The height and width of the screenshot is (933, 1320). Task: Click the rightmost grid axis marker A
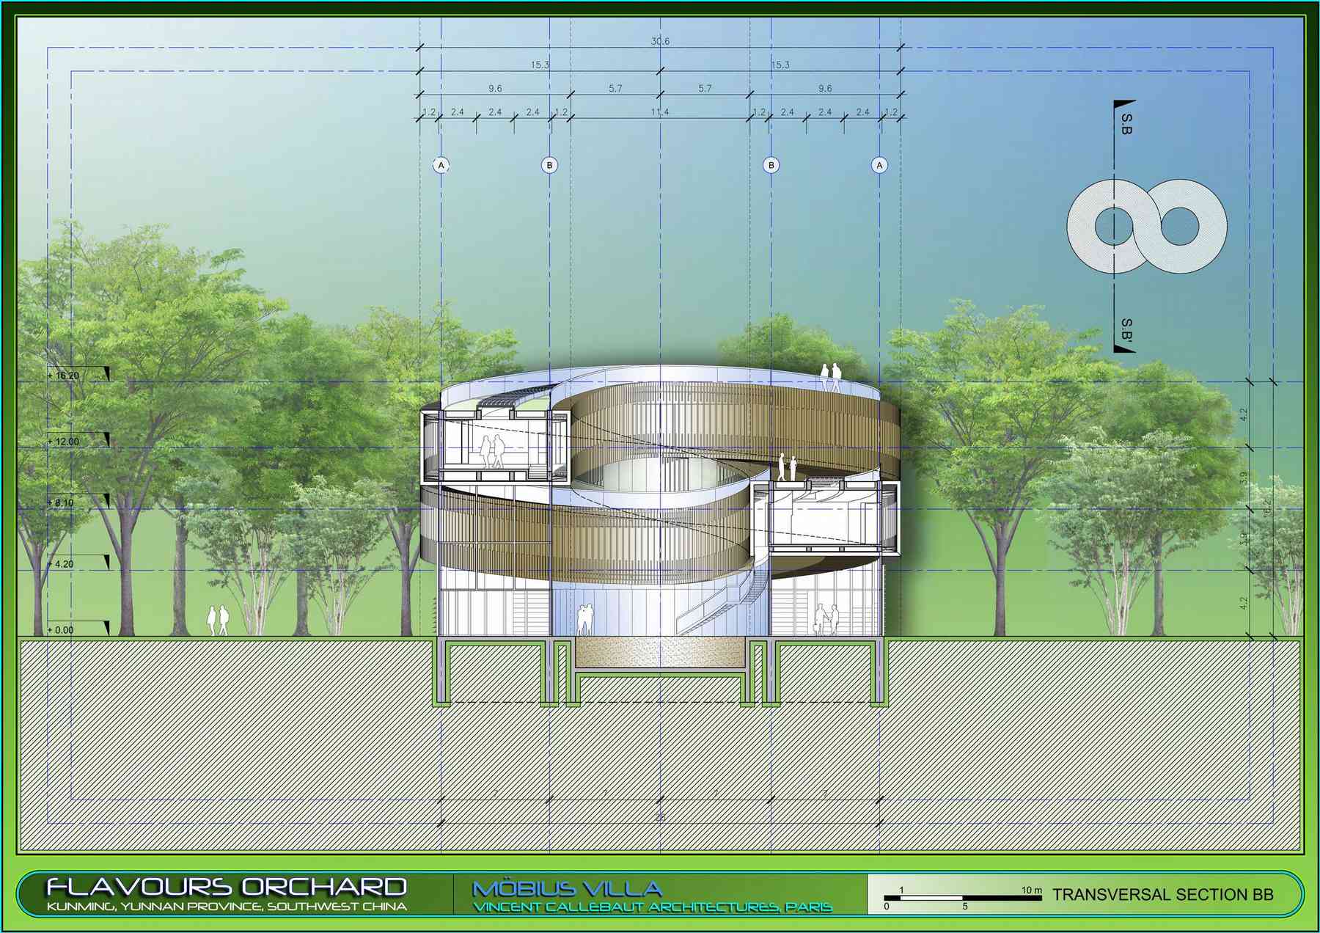(x=879, y=165)
